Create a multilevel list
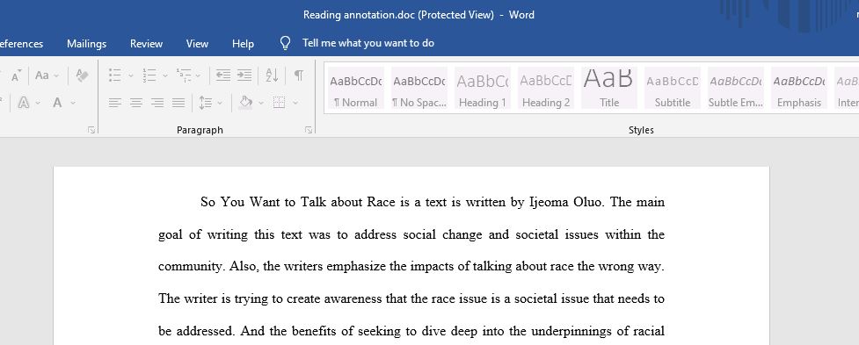The height and width of the screenshot is (345, 859). click(184, 75)
